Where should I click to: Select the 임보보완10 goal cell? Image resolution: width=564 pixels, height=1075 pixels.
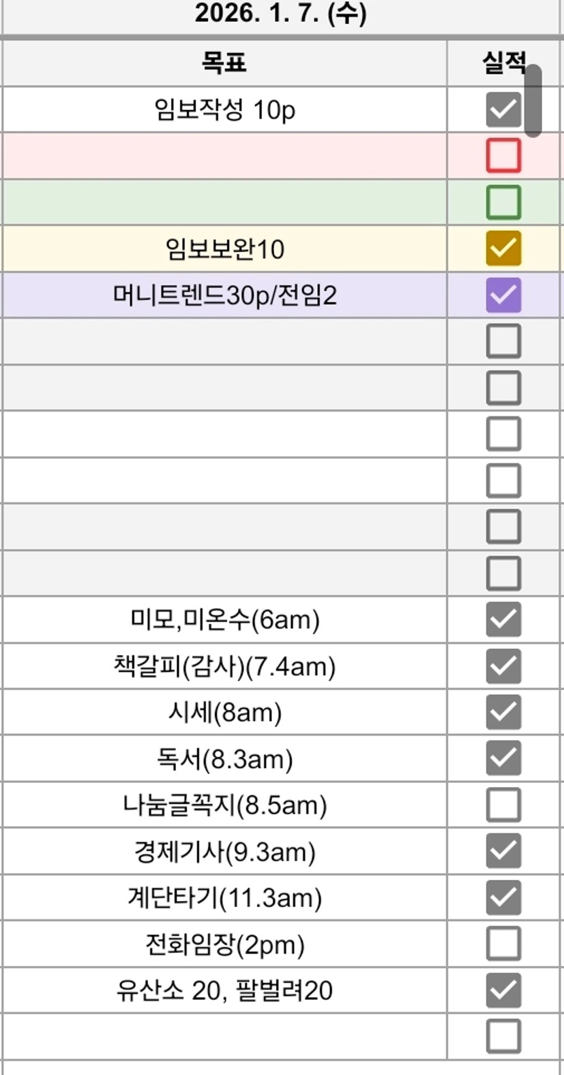click(224, 248)
